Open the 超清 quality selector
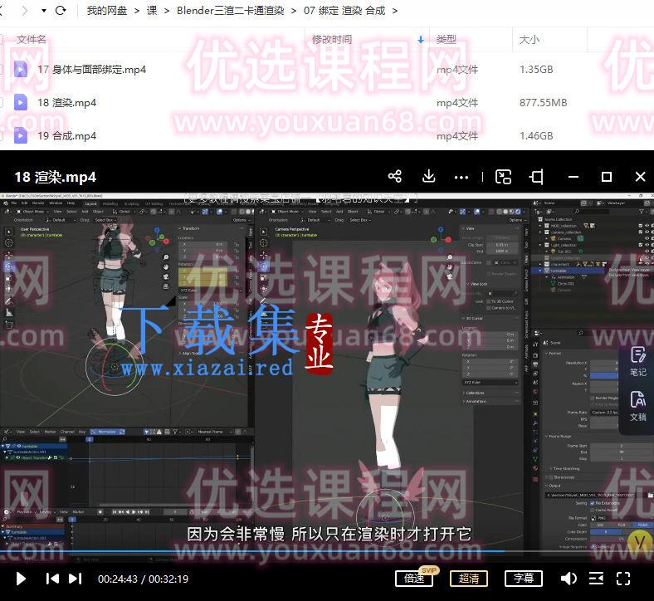The height and width of the screenshot is (601, 654). pyautogui.click(x=469, y=579)
